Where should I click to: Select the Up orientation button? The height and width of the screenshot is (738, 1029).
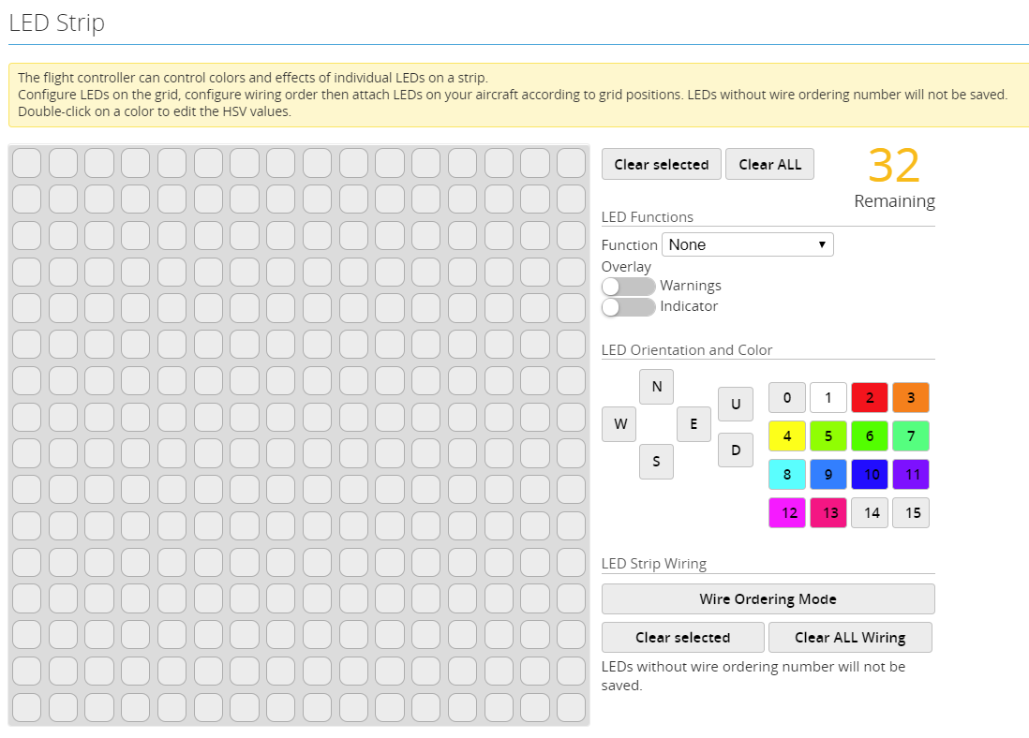pyautogui.click(x=736, y=404)
